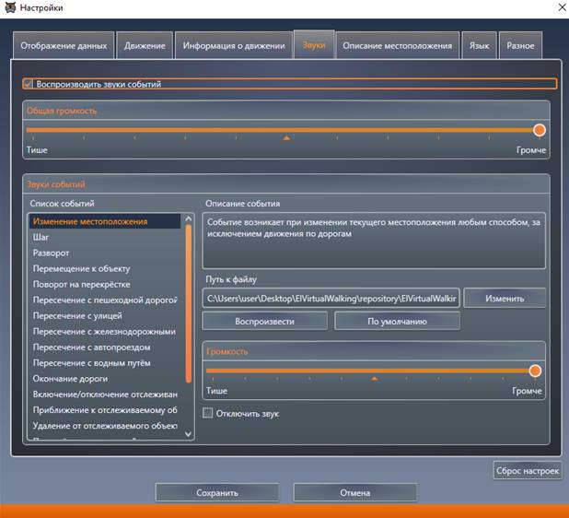The image size is (569, 518).
Task: Click the Изменить button
Action: point(505,299)
